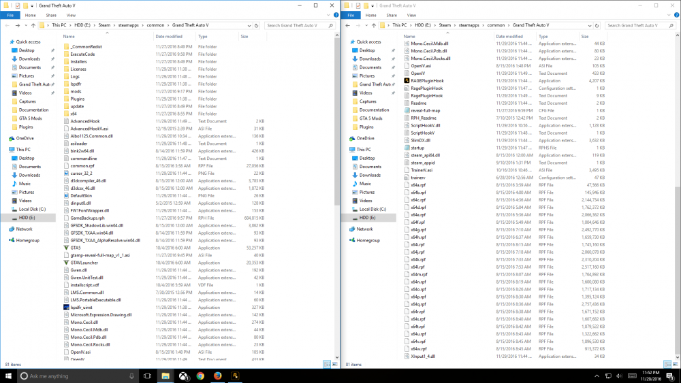Show hidden system tray icons

[597, 376]
